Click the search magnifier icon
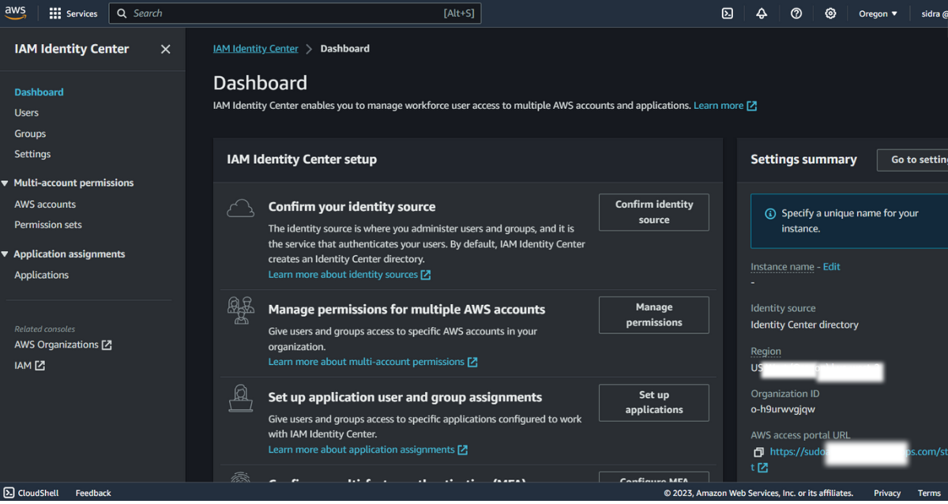This screenshot has height=504, width=948. (122, 13)
